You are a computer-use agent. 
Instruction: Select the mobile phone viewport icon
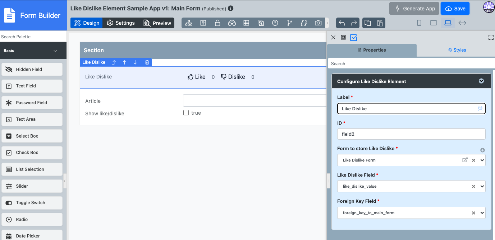[x=419, y=23]
